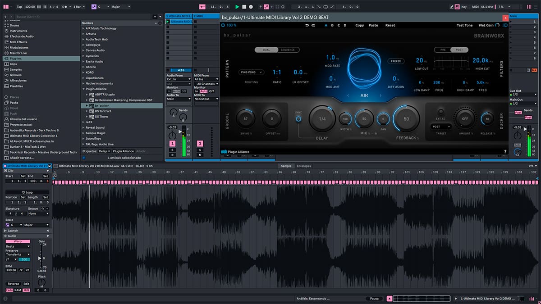This screenshot has width=541, height=304.
Task: Click the Tap tempo button
Action: 19,7
